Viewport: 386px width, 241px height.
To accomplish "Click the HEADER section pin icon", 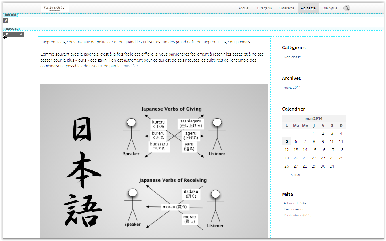I will click(15, 15).
